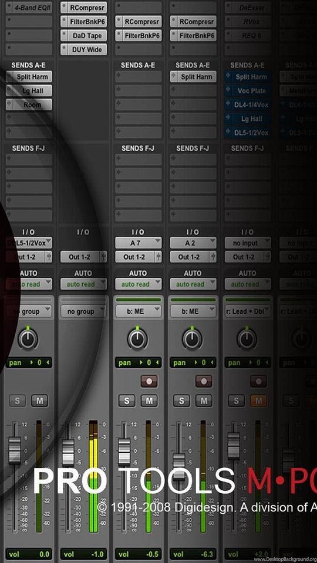Click send selector arrow beside Voc Plate
This screenshot has height=563, width=317.
pos(228,90)
